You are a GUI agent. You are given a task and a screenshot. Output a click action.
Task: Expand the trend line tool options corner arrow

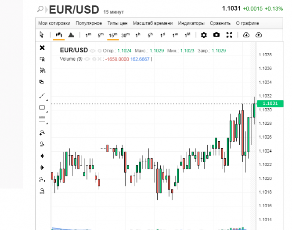pos(47,100)
